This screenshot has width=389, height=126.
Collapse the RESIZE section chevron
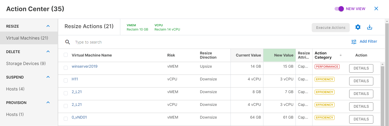pyautogui.click(x=48, y=26)
